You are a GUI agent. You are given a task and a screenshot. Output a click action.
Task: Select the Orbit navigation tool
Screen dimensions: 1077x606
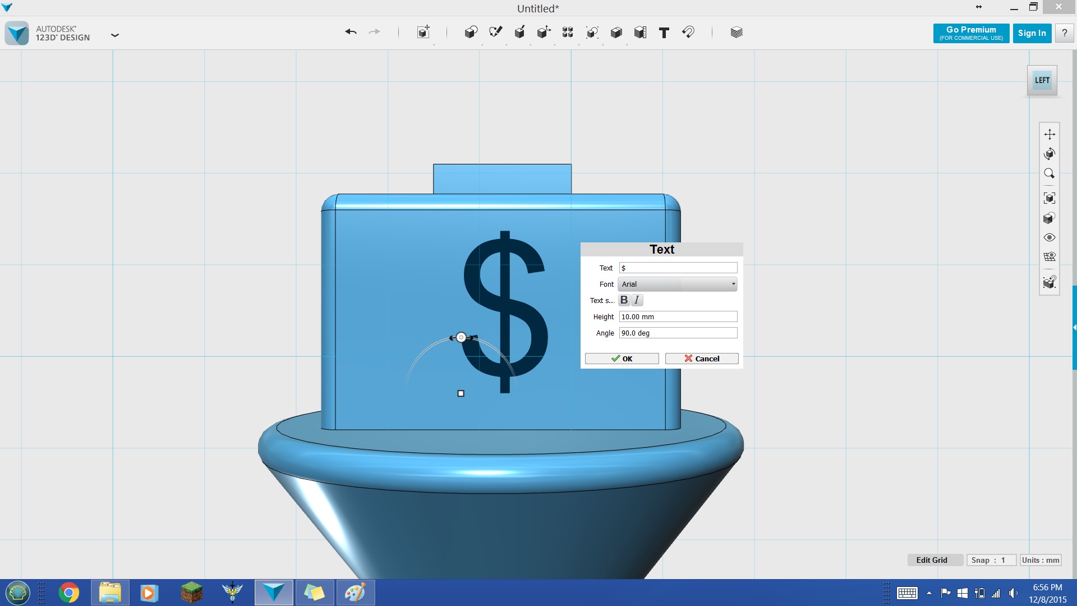(1050, 154)
